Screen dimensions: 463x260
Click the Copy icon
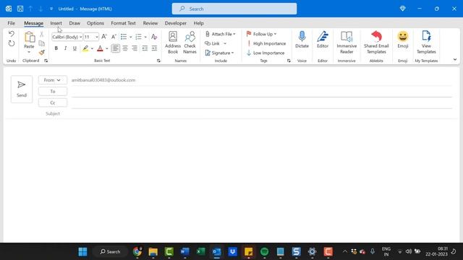(42, 43)
